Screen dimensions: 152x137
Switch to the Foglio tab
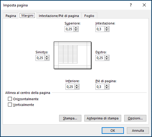coord(89,16)
